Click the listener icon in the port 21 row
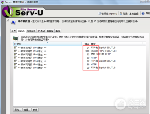Image resolution: width=150 pixels, height=114 pixels. (x=15, y=48)
